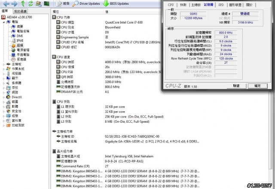
Task: Open the 報告 report wizard
Action: (x=63, y=3)
